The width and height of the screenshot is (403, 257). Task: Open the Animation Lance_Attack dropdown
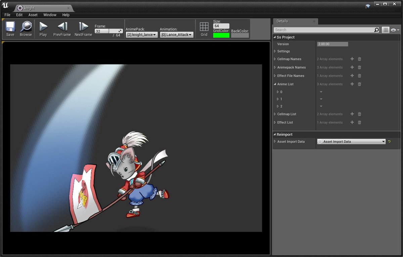(177, 35)
